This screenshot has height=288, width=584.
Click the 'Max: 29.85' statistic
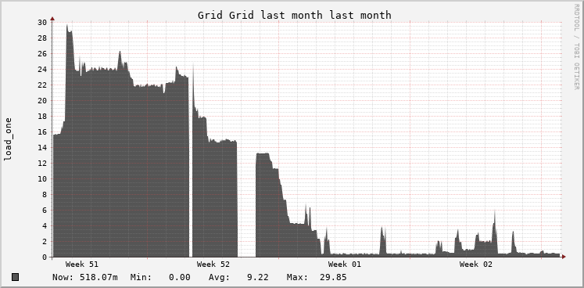click(x=317, y=277)
